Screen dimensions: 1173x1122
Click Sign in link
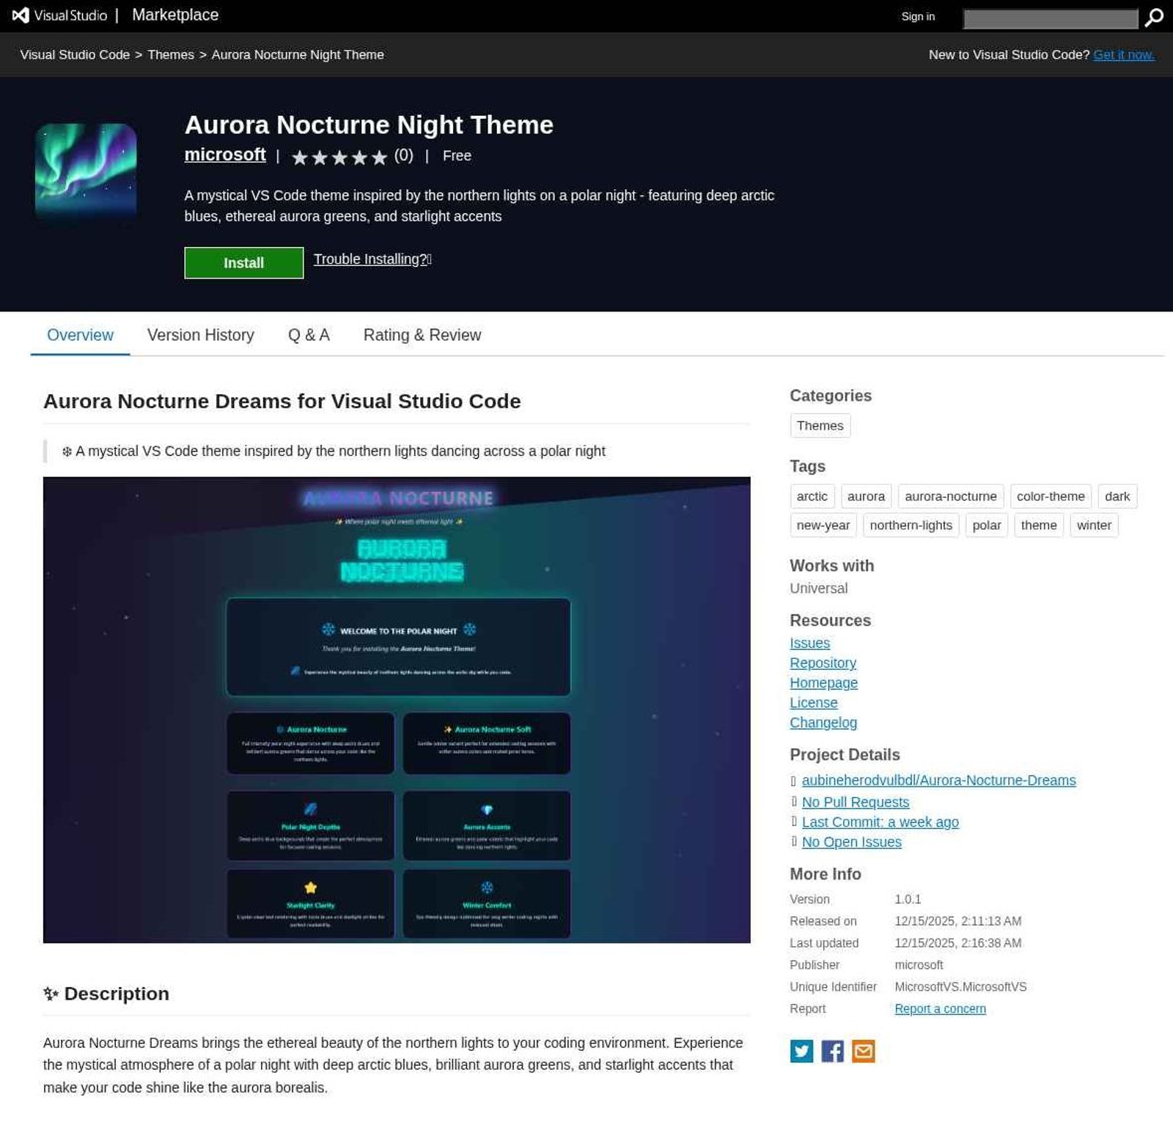click(x=918, y=16)
